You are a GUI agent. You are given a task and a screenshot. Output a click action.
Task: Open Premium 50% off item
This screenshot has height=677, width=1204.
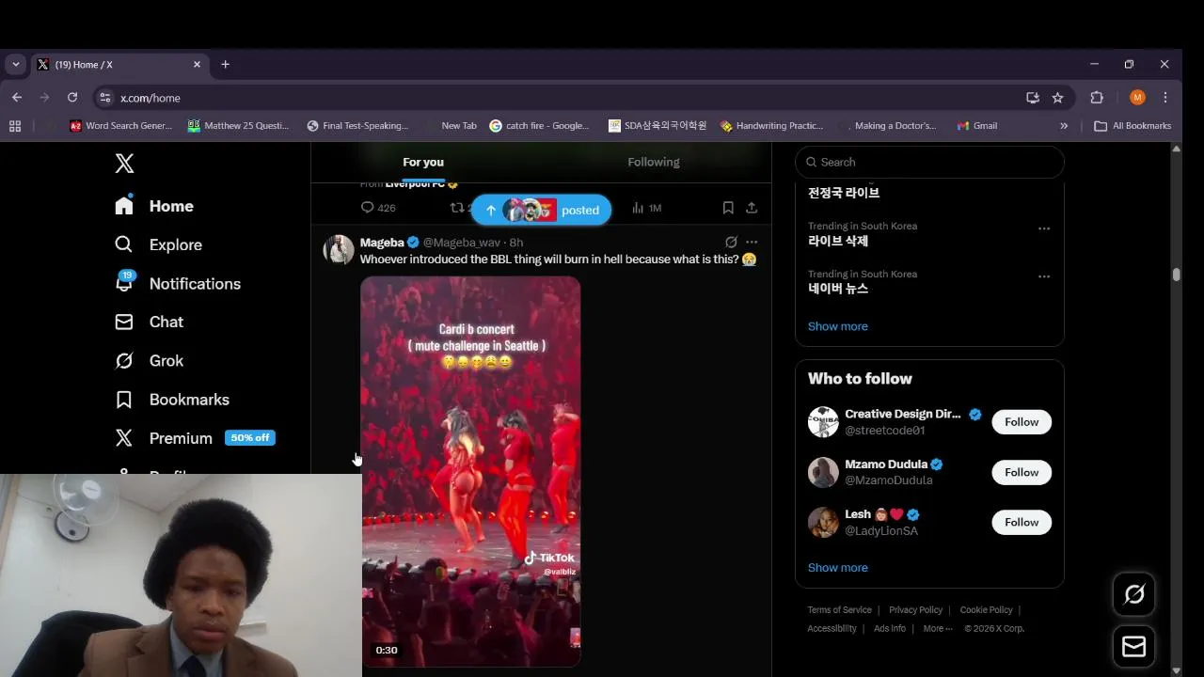(x=195, y=438)
